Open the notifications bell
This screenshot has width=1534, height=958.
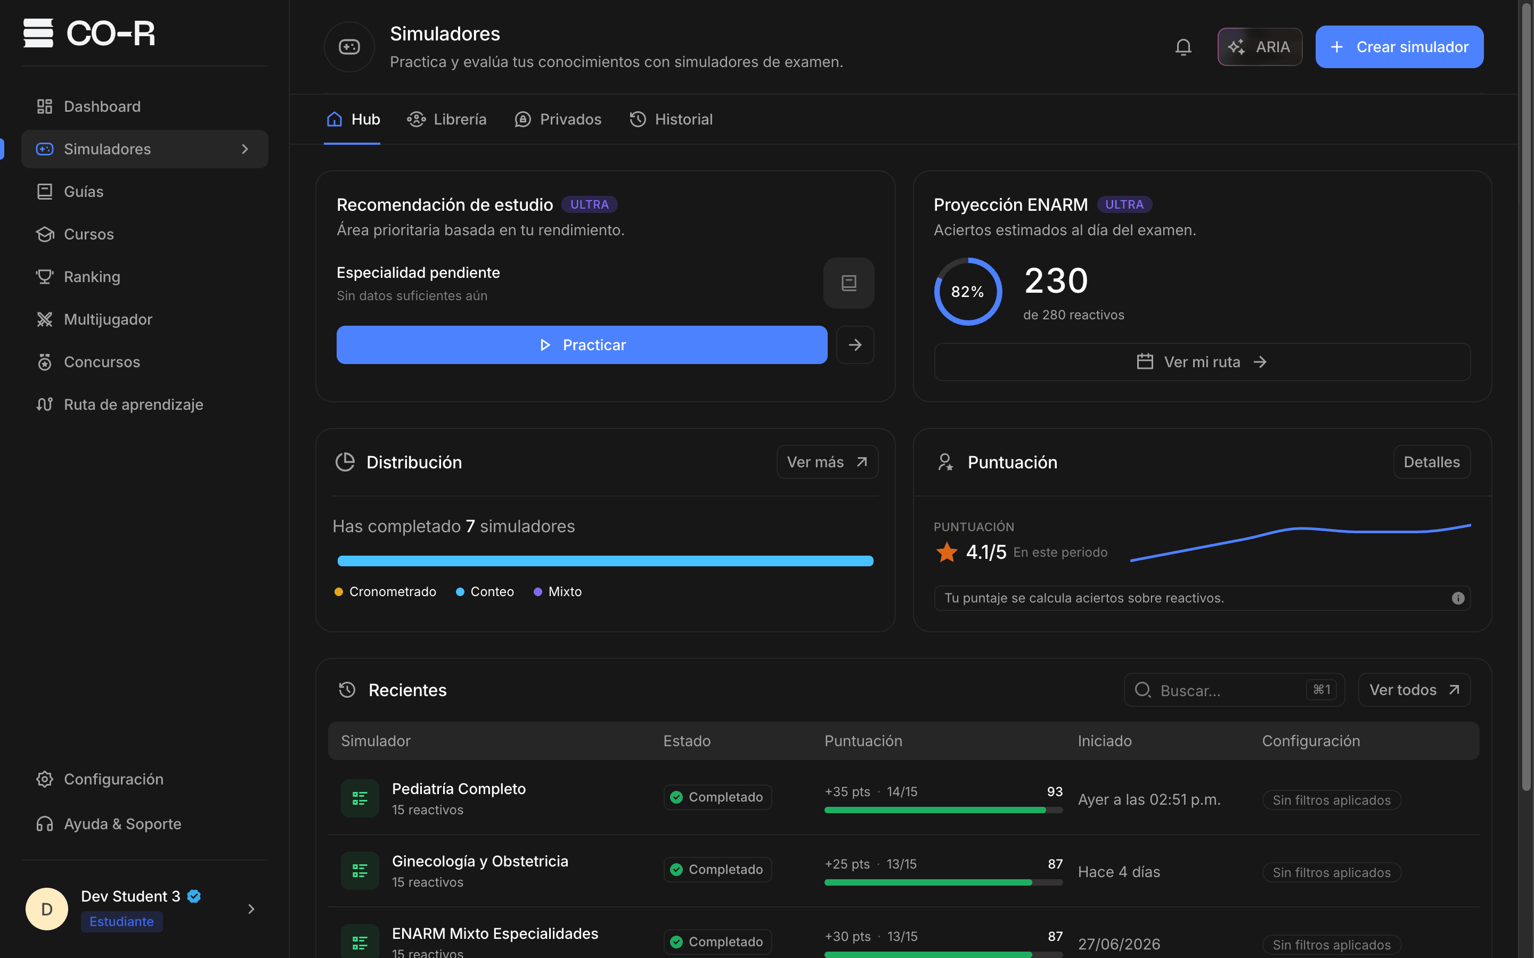(1183, 47)
